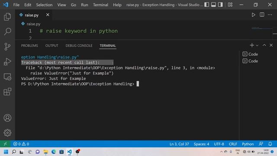Click raise.py in the breadcrumb
Screen dimensions: 277x156
(33, 24)
